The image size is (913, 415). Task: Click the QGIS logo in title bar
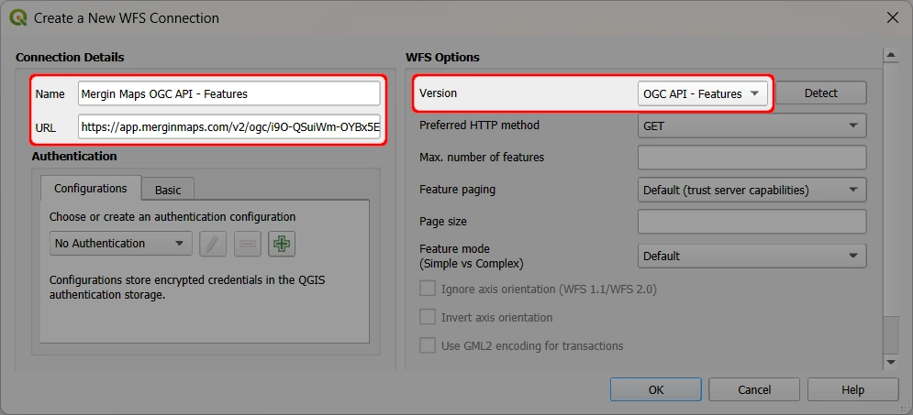(x=18, y=17)
